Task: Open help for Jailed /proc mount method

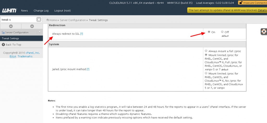Action: tap(88, 69)
